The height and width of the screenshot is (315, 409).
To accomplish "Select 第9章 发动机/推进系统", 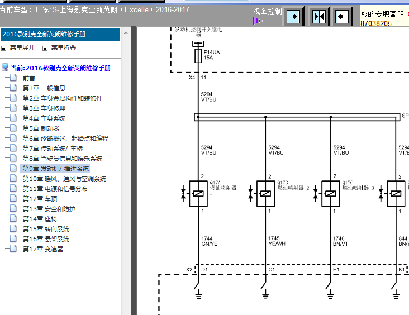I will [x=56, y=169].
